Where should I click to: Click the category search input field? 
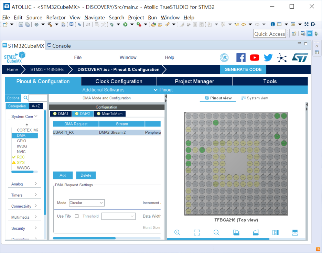point(37,98)
